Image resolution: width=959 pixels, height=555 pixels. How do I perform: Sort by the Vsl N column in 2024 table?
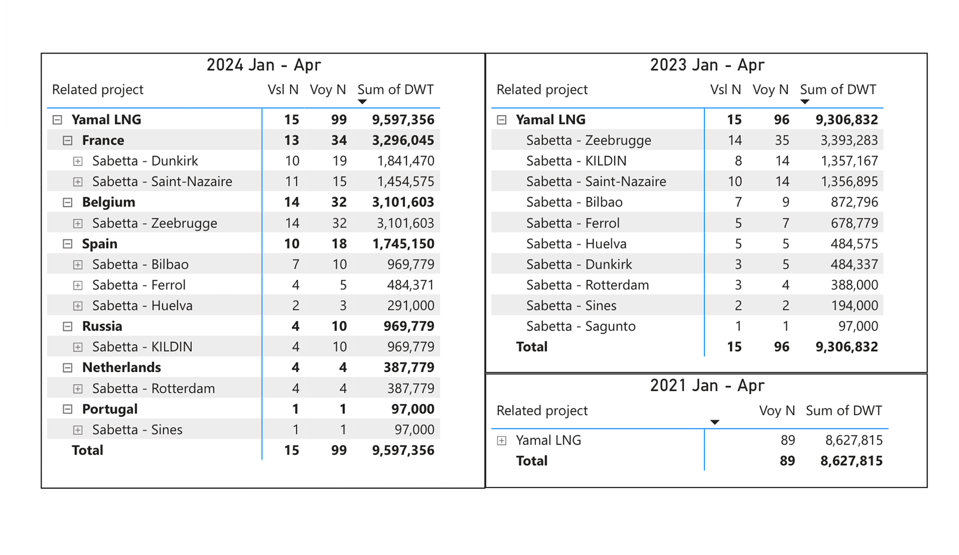[283, 89]
